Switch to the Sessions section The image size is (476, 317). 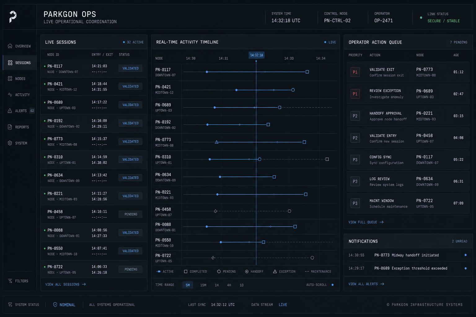click(x=20, y=63)
